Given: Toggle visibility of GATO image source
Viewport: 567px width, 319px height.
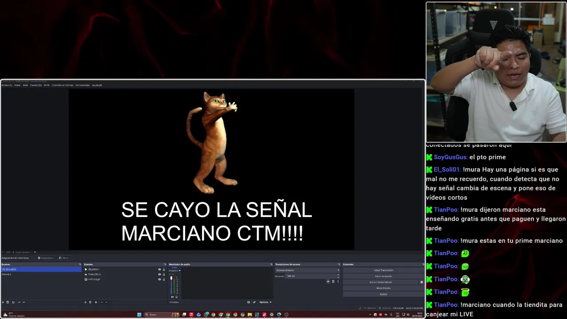Looking at the screenshot, I should coord(159,279).
